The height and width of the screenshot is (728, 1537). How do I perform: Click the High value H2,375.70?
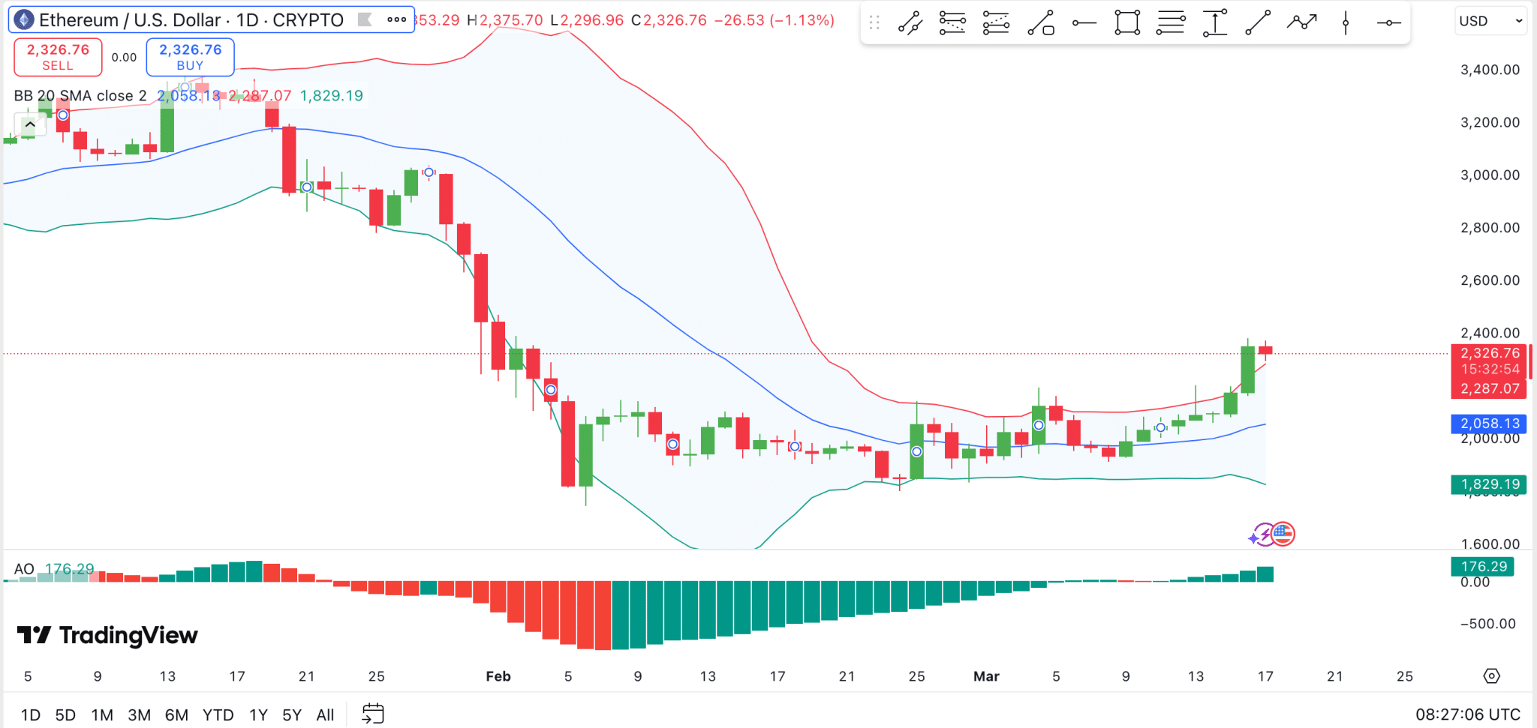pos(504,20)
